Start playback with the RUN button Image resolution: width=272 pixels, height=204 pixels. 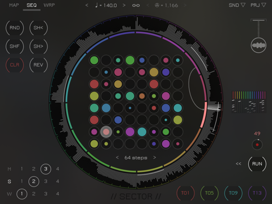(x=257, y=164)
